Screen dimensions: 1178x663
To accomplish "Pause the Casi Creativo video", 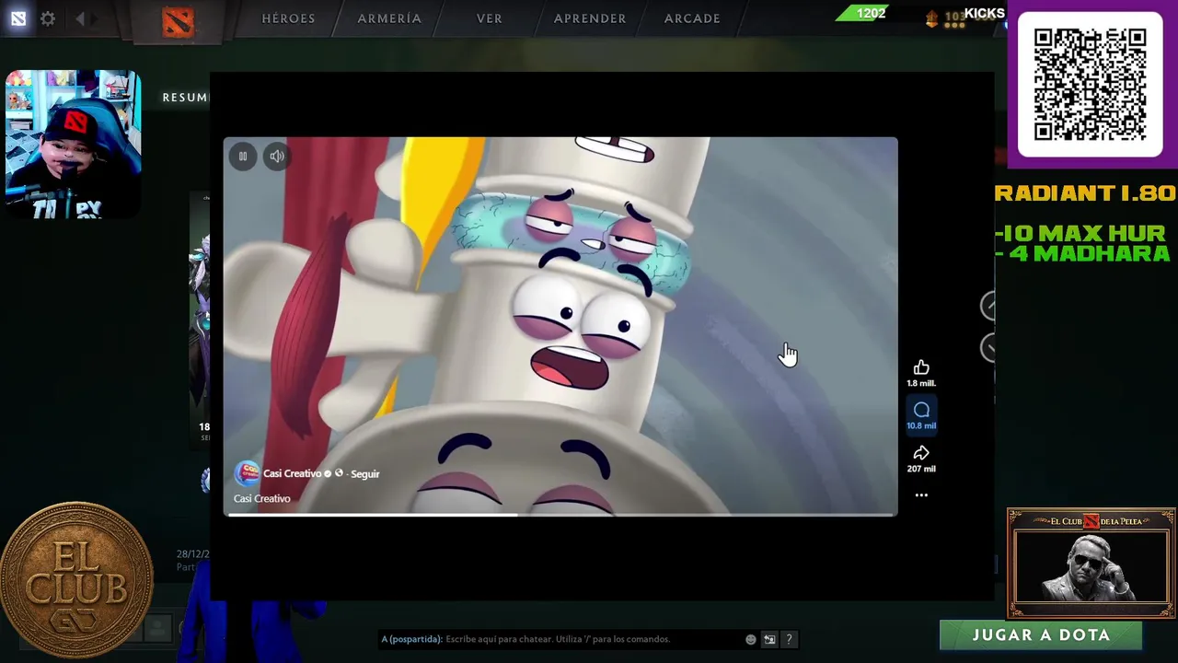I will point(243,157).
